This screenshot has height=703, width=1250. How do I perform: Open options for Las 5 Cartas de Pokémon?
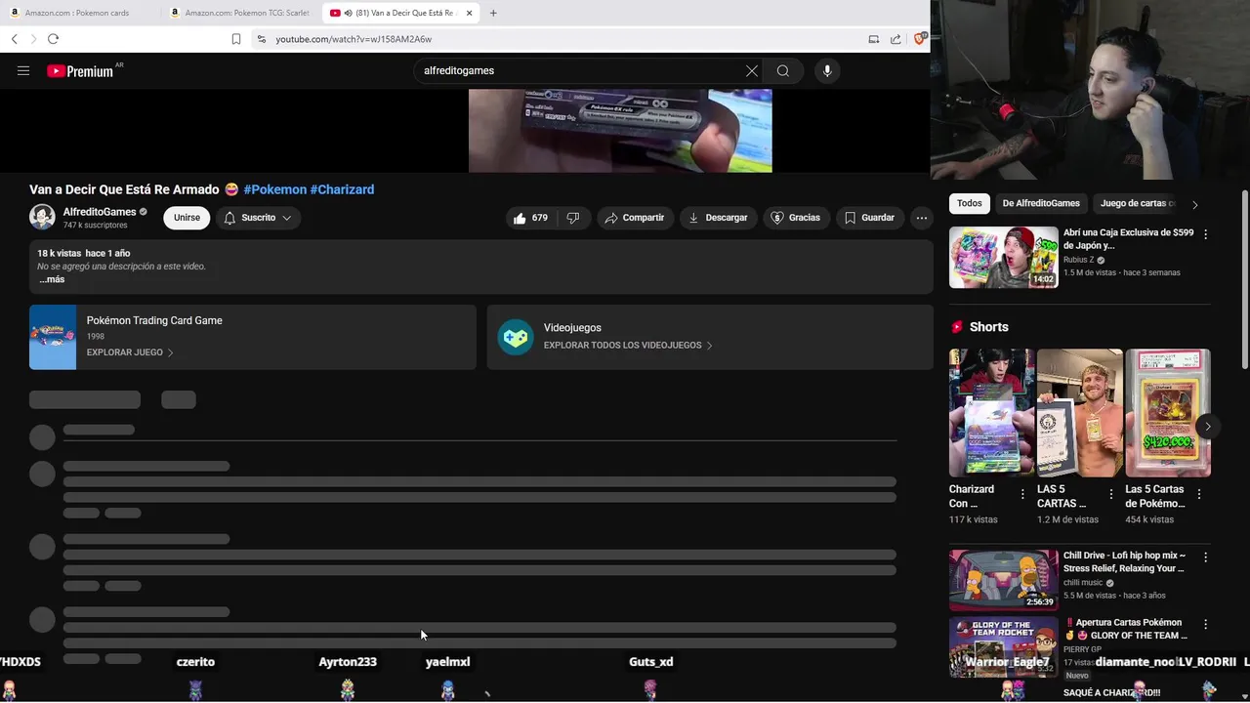(x=1199, y=495)
